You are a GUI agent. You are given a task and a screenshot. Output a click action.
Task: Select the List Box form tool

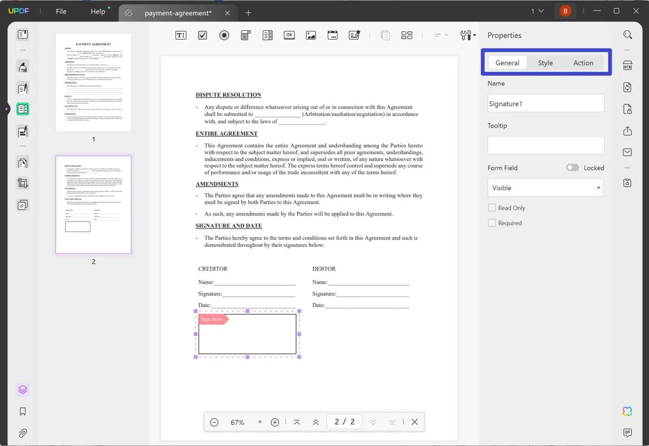point(267,35)
